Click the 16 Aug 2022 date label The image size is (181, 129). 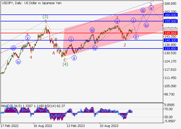43,126
